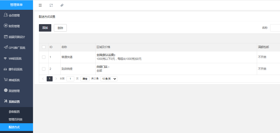Open 管理员列表 submenu item
Screen dimensions: 280x133
(x=17, y=119)
